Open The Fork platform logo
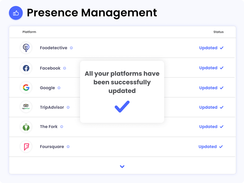244x183 pixels. (x=26, y=127)
